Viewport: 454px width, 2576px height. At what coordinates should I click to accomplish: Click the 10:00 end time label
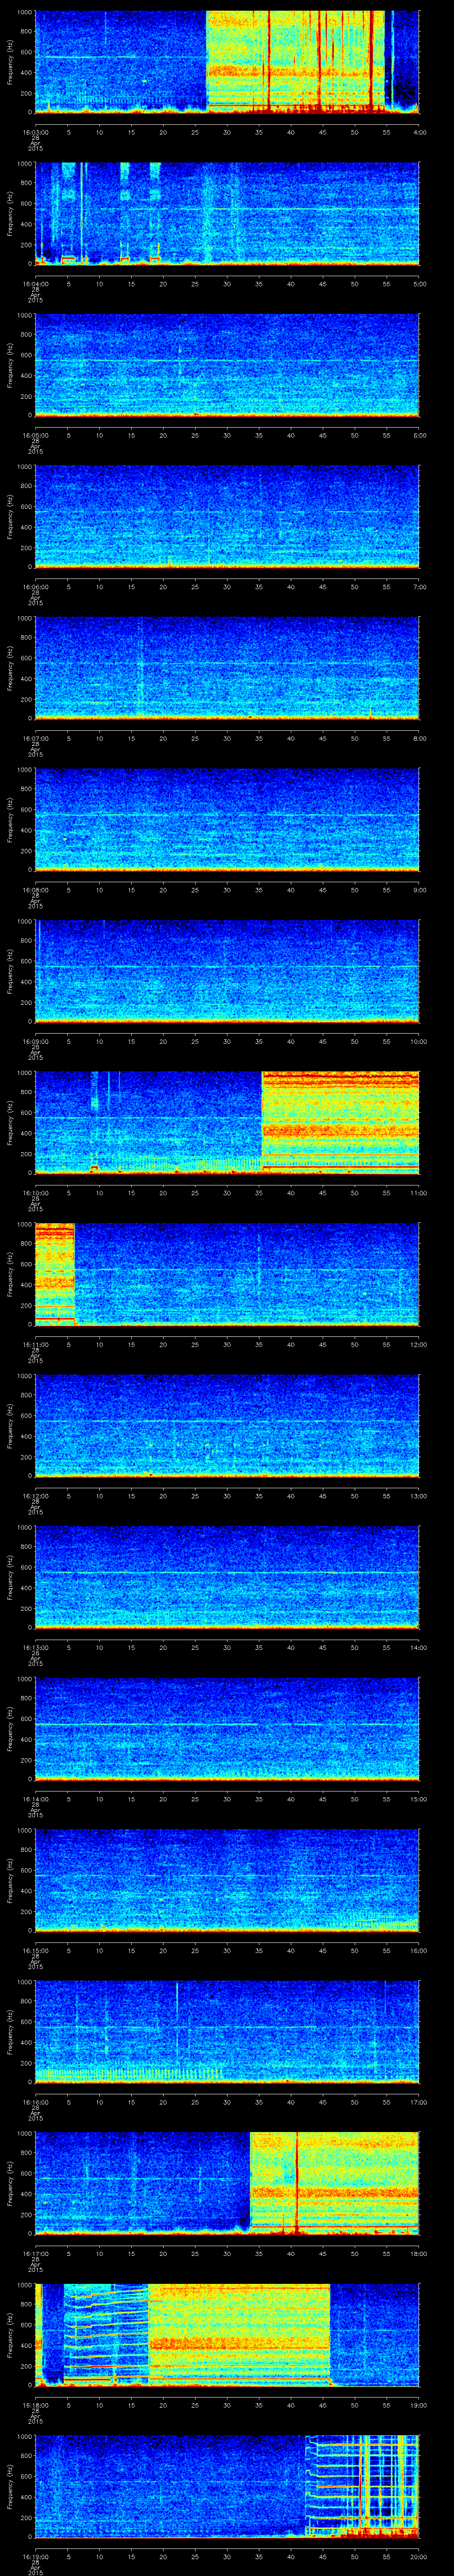pos(419,1042)
